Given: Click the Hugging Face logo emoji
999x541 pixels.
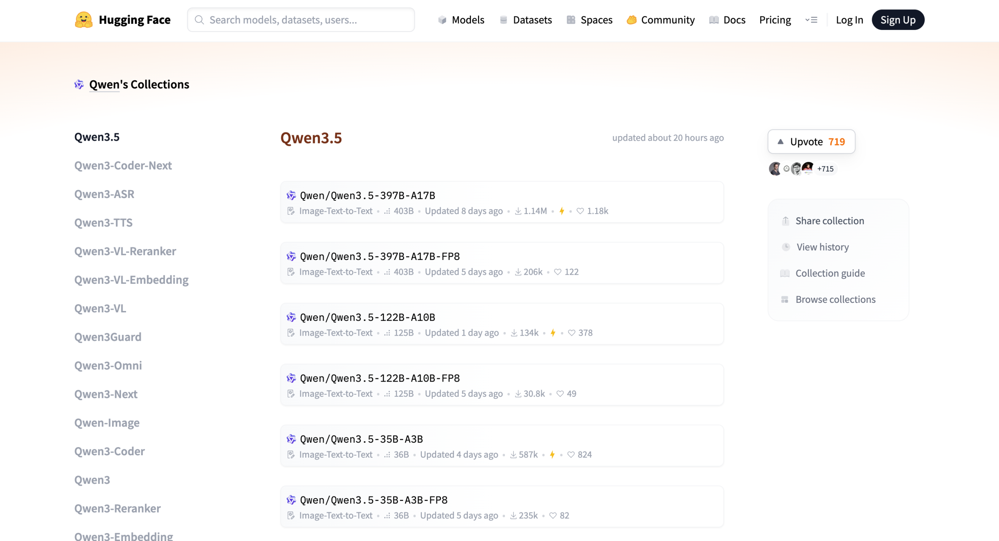Looking at the screenshot, I should pos(84,19).
